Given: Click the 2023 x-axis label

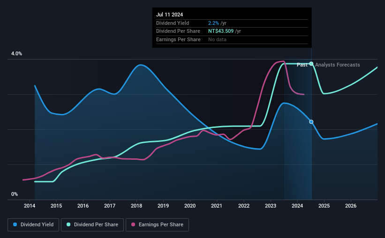Looking at the screenshot, I should pos(271,206).
